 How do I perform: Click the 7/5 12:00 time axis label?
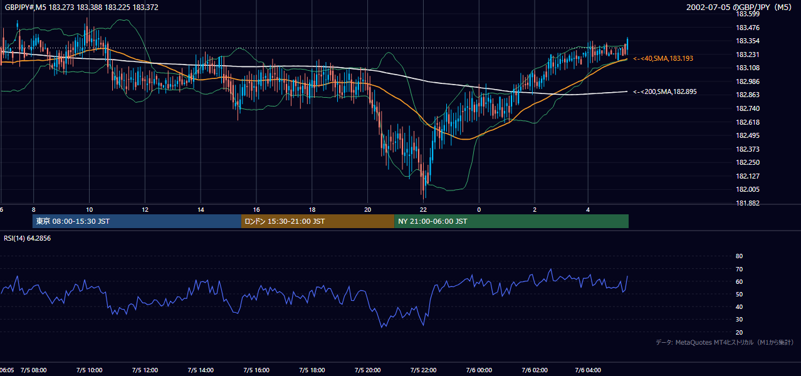[x=145, y=370]
